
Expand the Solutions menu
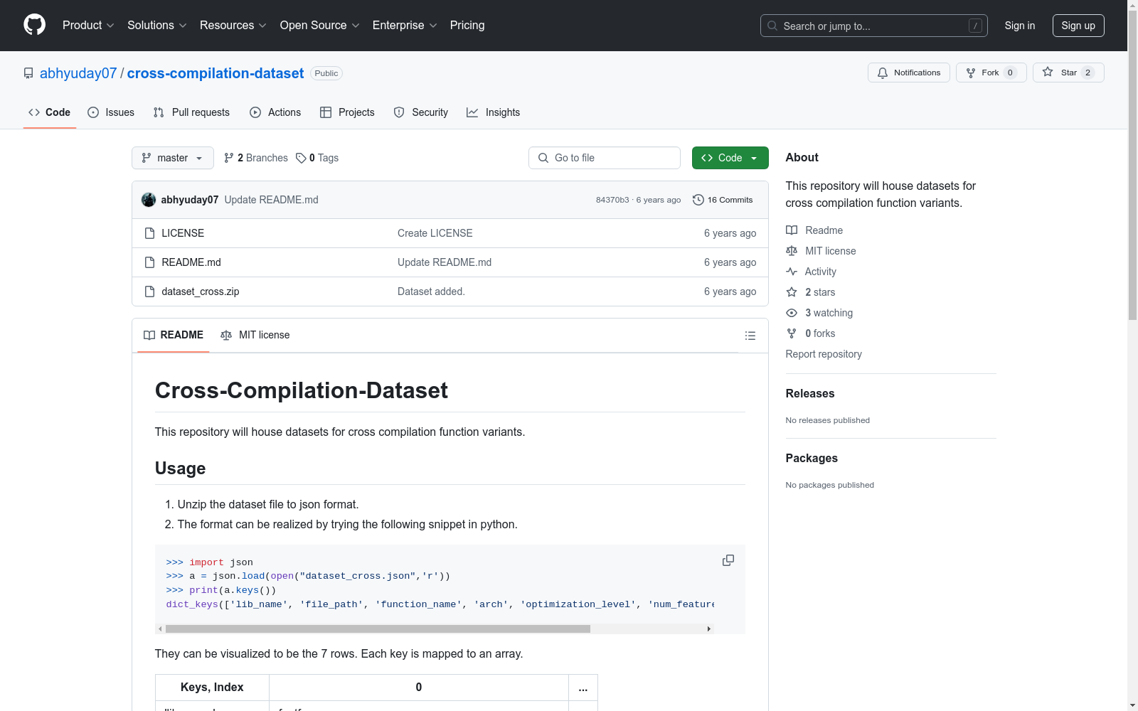pos(157,25)
